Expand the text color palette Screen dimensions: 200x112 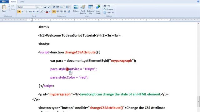[x=49, y=12]
